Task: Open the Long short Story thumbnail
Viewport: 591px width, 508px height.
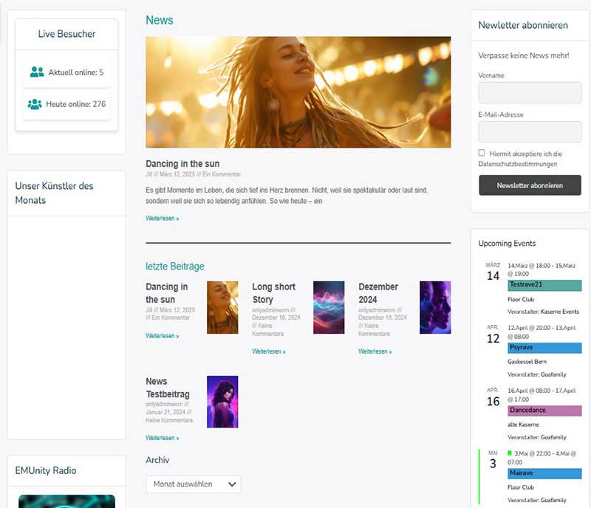Action: pos(329,307)
